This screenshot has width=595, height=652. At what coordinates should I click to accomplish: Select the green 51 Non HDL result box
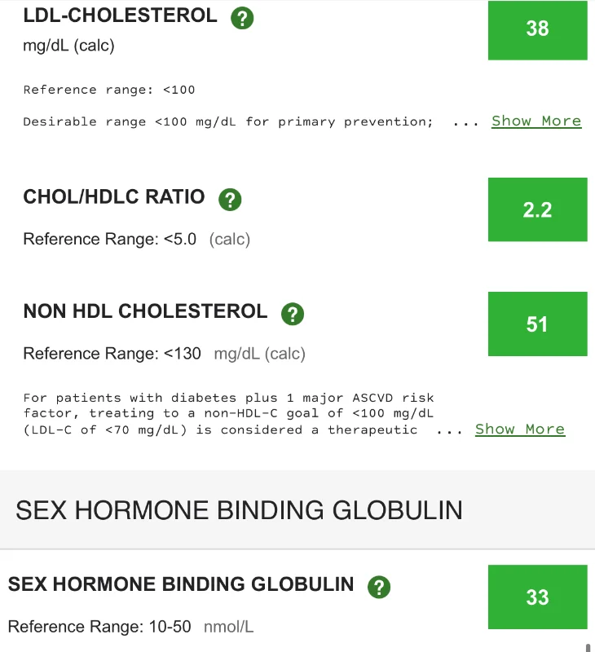pos(538,324)
